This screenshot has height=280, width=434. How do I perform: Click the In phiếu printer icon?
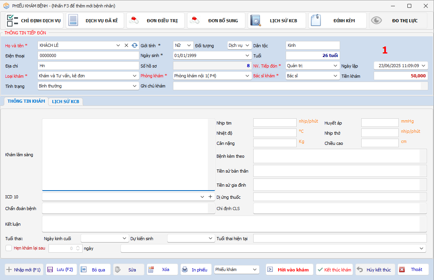(x=185, y=269)
